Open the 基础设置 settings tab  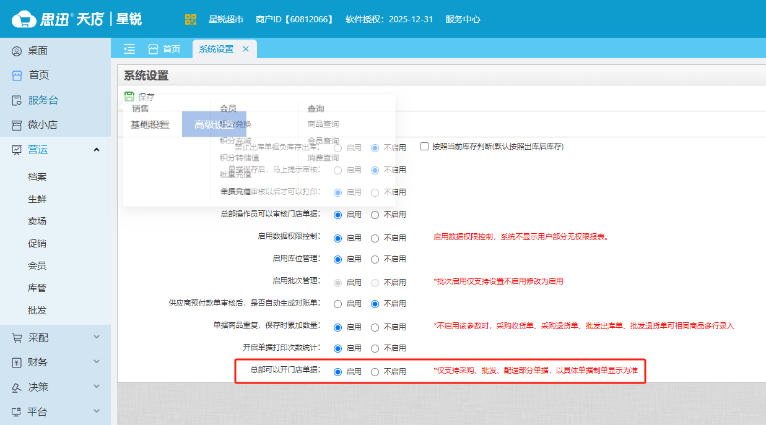pos(150,124)
